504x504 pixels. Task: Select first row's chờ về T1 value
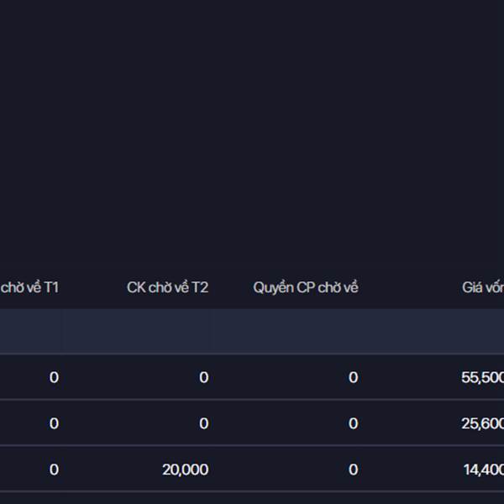pyautogui.click(x=54, y=378)
